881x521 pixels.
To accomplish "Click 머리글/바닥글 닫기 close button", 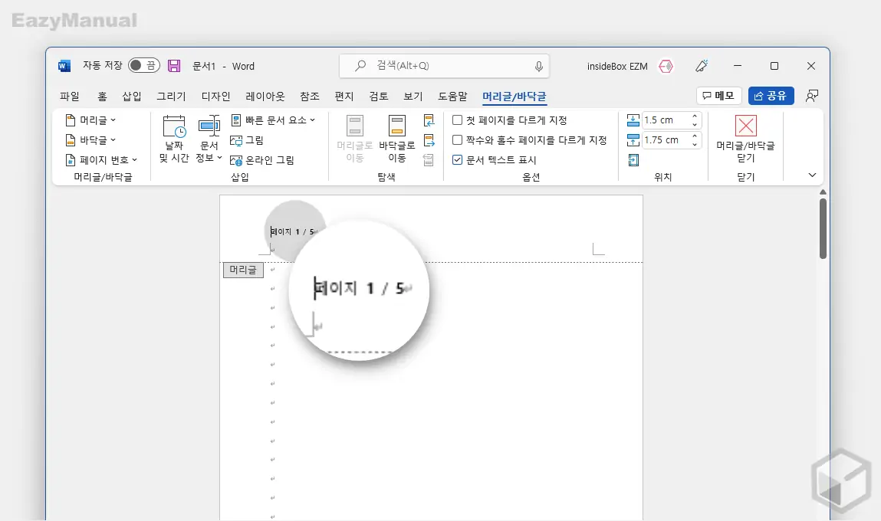I will [x=745, y=139].
